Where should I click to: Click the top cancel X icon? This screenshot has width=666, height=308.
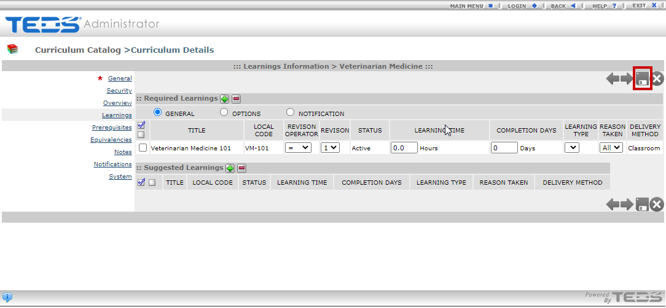click(657, 79)
